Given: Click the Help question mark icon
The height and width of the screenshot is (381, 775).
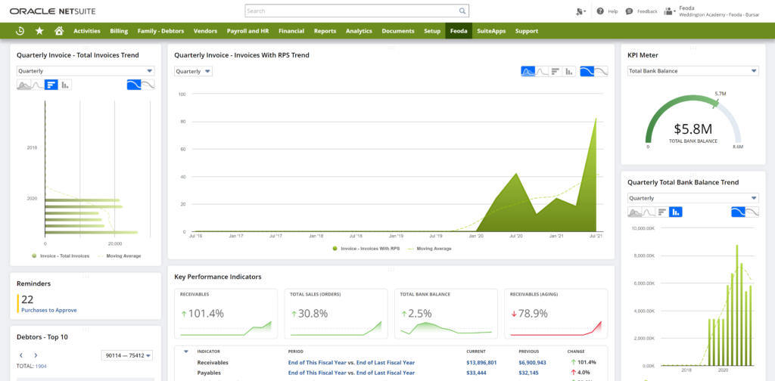Looking at the screenshot, I should click(x=600, y=11).
